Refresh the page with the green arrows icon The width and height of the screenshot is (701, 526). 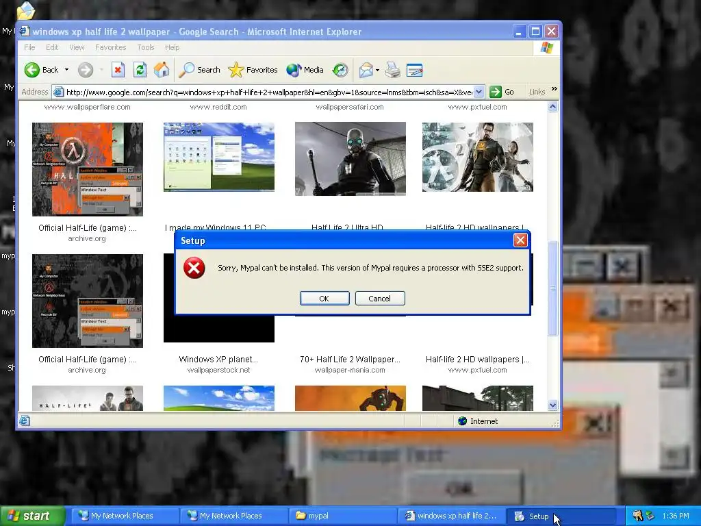(x=140, y=70)
